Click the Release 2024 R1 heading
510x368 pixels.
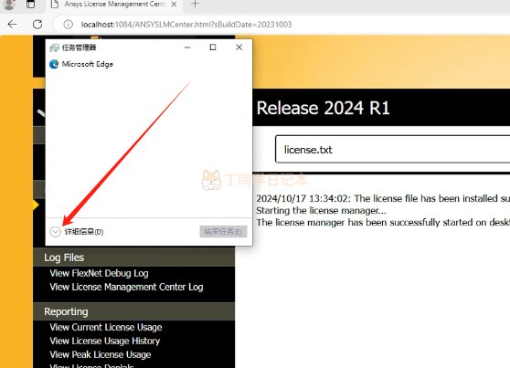click(323, 108)
